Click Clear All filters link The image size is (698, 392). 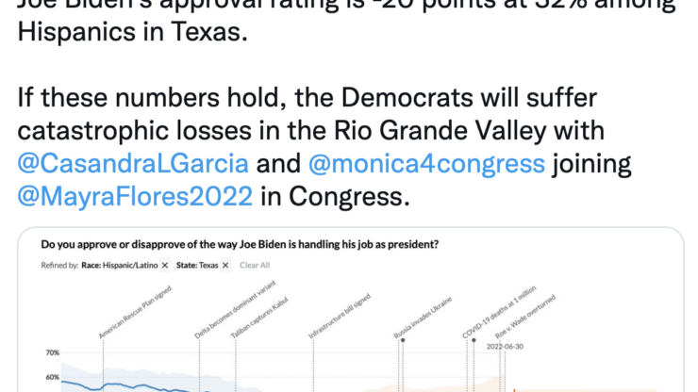[255, 266]
